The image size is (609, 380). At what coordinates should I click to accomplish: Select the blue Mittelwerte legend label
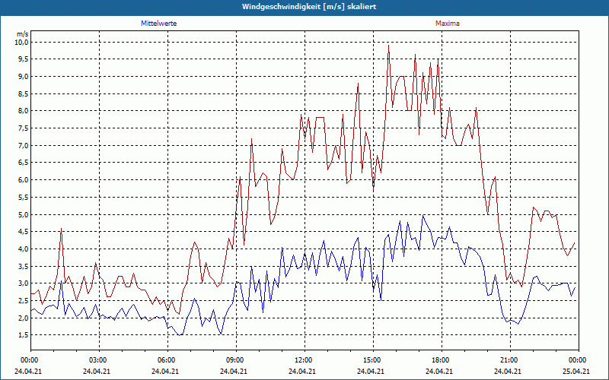click(x=159, y=24)
